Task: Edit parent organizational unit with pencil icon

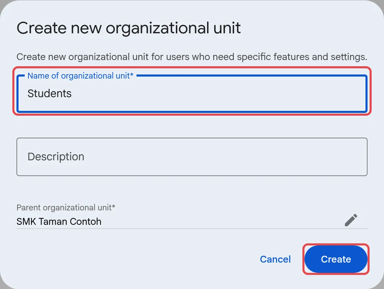Action: click(x=351, y=220)
